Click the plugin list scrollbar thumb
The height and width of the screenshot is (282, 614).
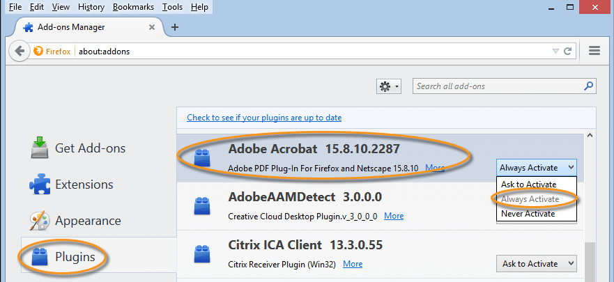590,261
